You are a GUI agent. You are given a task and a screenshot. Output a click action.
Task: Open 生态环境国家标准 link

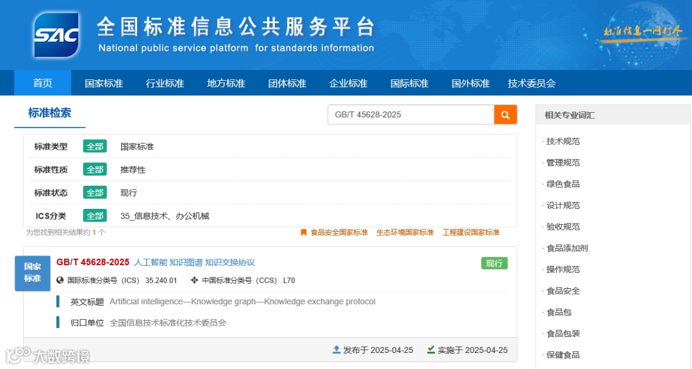point(405,232)
